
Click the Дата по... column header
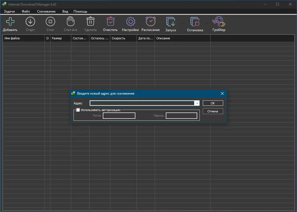point(146,38)
